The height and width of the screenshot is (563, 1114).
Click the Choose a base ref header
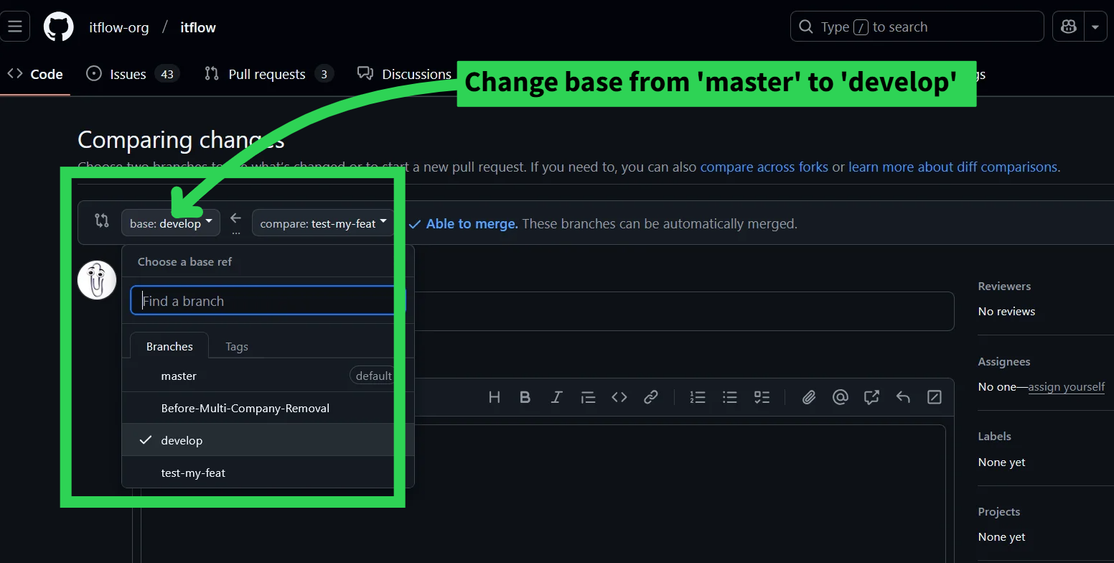coord(184,261)
